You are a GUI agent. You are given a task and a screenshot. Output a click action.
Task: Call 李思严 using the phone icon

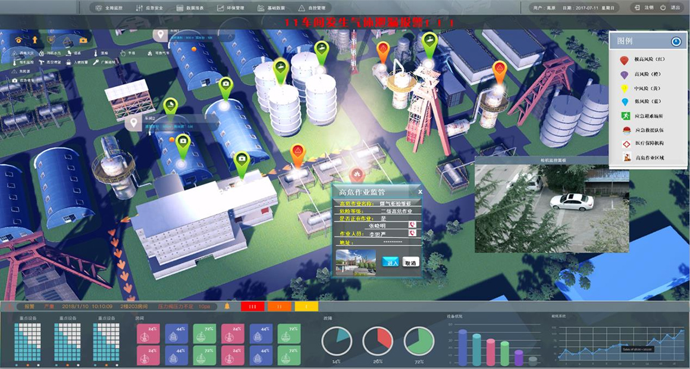pyautogui.click(x=412, y=234)
